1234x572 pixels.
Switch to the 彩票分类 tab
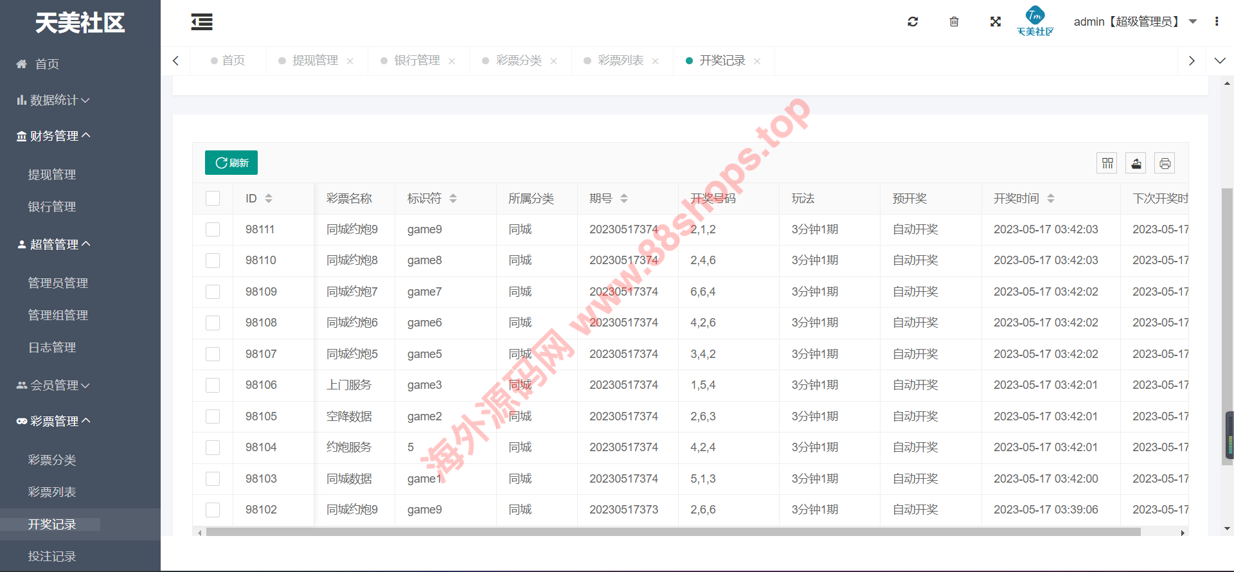(518, 60)
